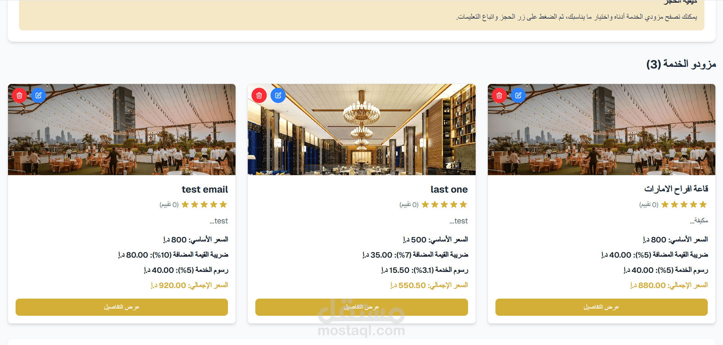This screenshot has height=345, width=723.
Task: Click trash icon on last one card
Action: pos(259,95)
